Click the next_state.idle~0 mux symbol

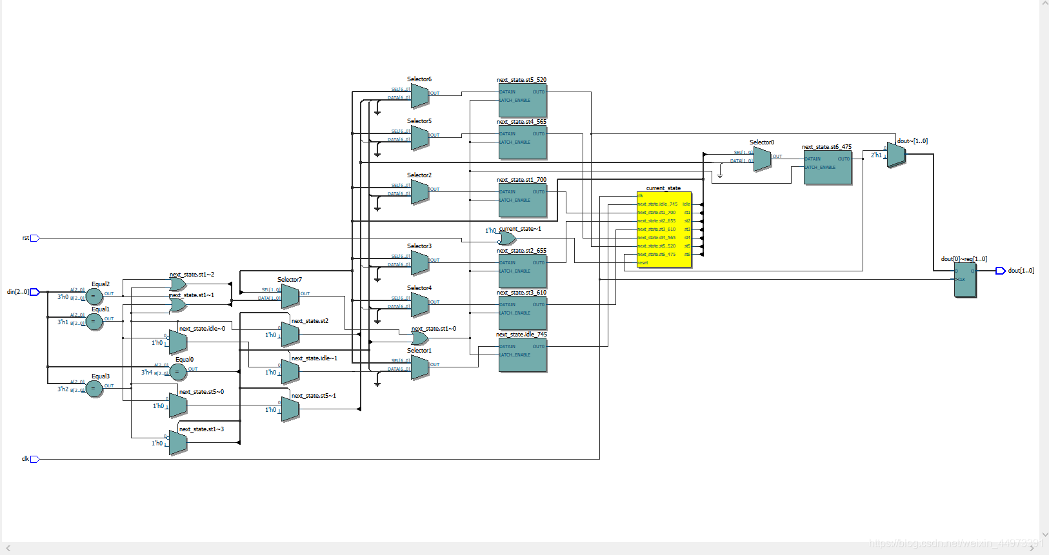tap(178, 342)
